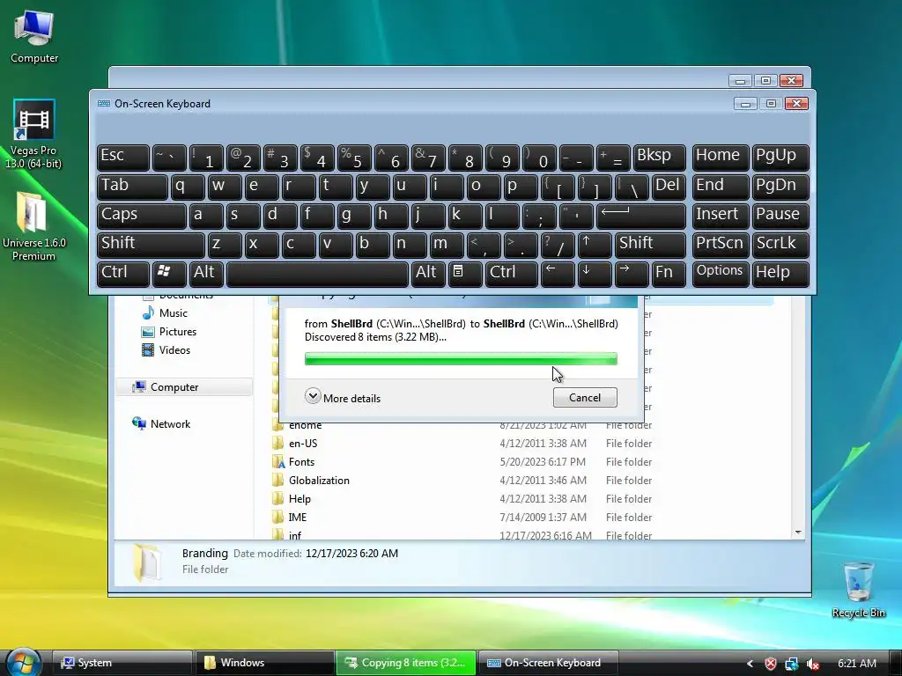Click the Globalization folder icon

pyautogui.click(x=277, y=480)
